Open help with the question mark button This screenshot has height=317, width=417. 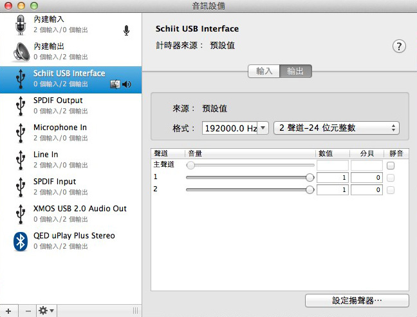399,46
